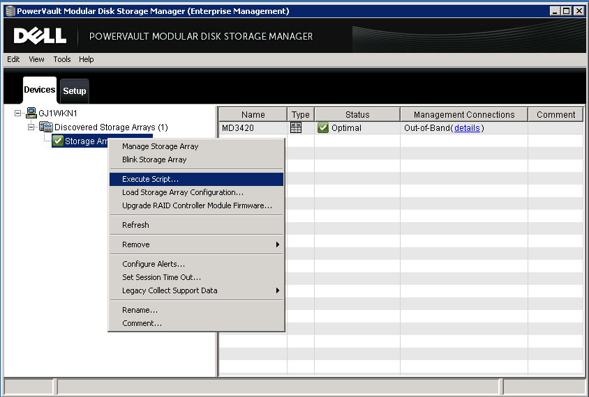This screenshot has height=397, width=589.
Task: Click the Discovered Storage Arrays icon
Action: [46, 127]
